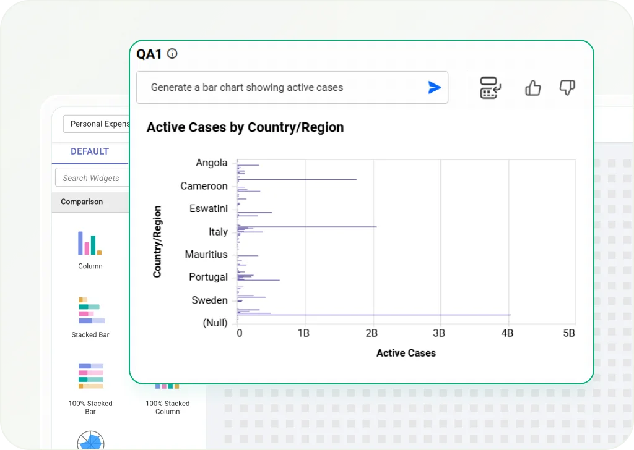This screenshot has width=634, height=450.
Task: Click the longest bar near the (Null) label
Action: 371,315
